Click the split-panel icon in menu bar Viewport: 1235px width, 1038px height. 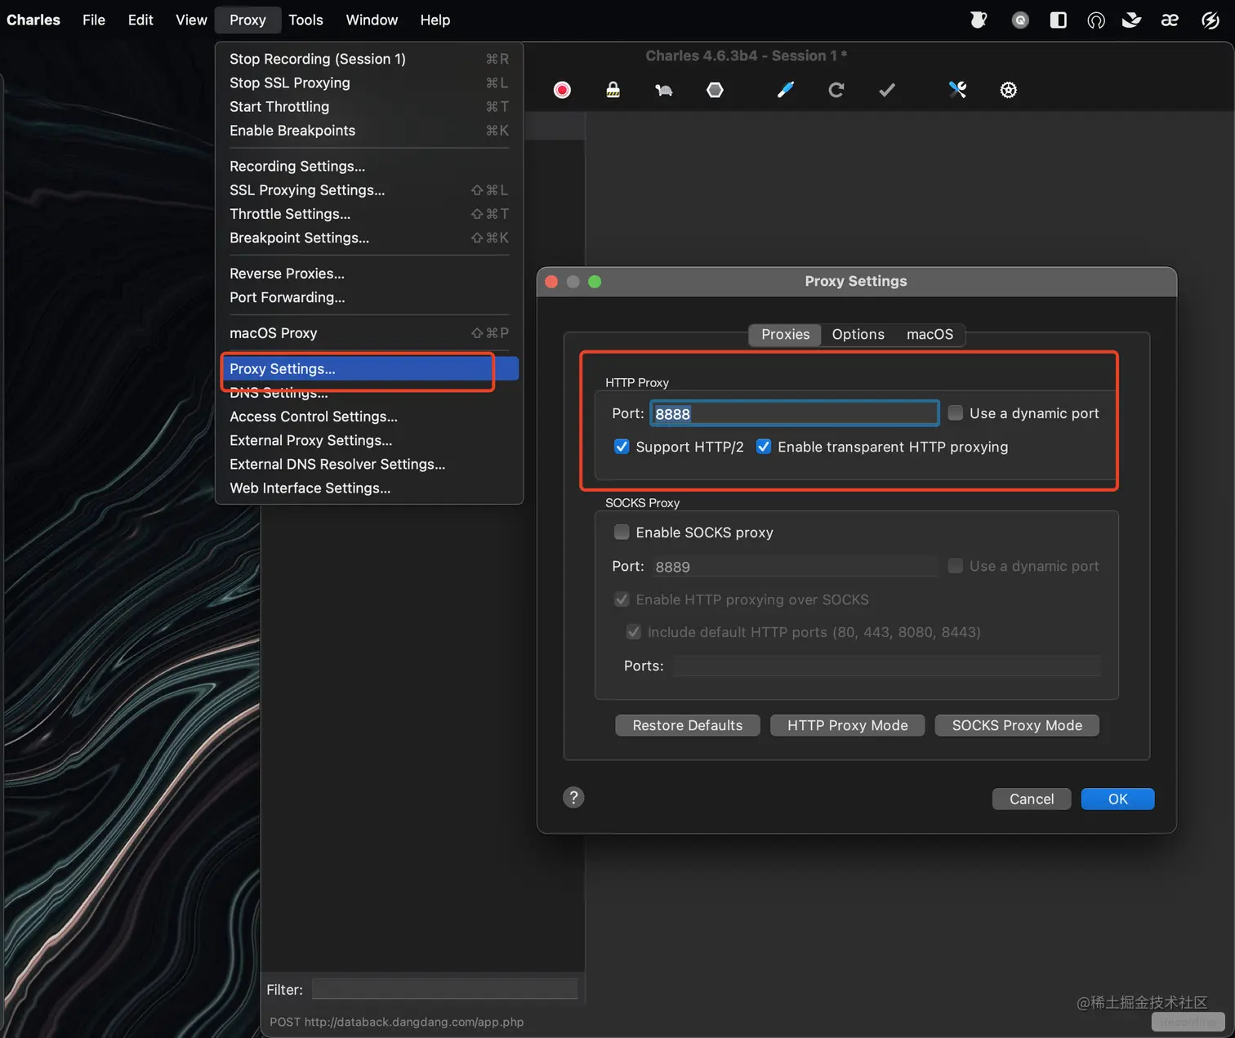pos(1058,20)
